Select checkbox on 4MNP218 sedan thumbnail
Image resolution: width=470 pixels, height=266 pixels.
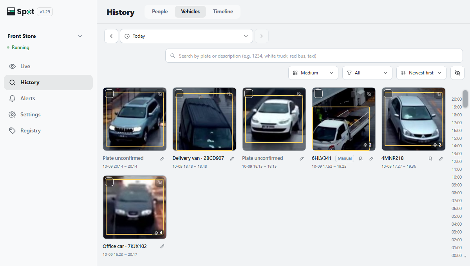click(388, 94)
